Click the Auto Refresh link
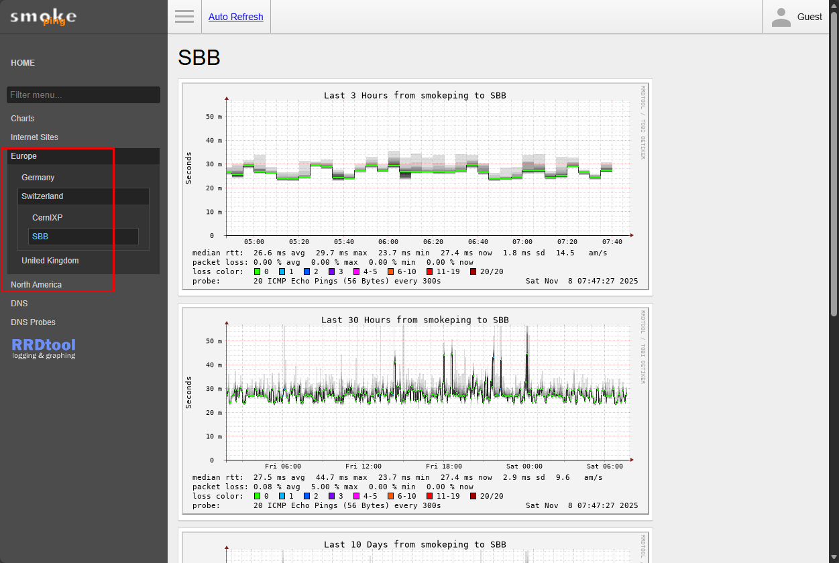Viewport: 839px width, 563px height. (x=235, y=17)
